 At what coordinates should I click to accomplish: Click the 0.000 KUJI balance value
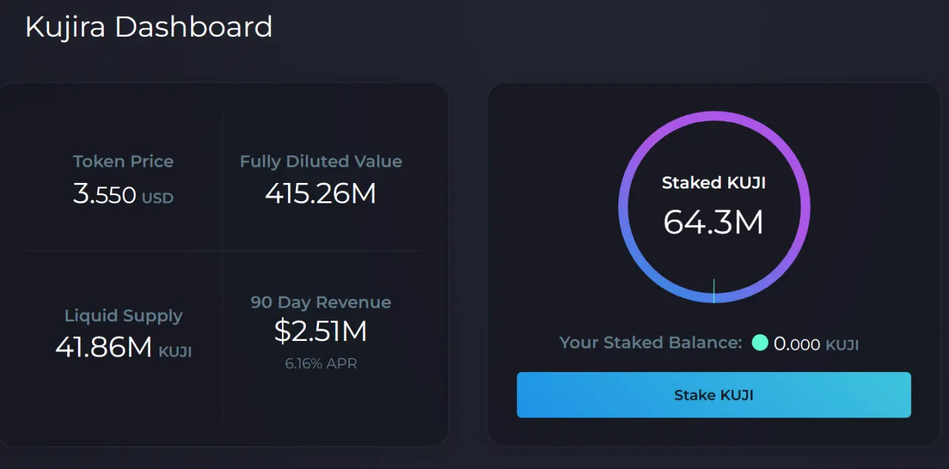click(816, 344)
